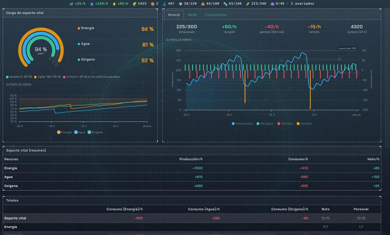Click the Consumo/h column header
390x235 pixels.
click(x=298, y=159)
